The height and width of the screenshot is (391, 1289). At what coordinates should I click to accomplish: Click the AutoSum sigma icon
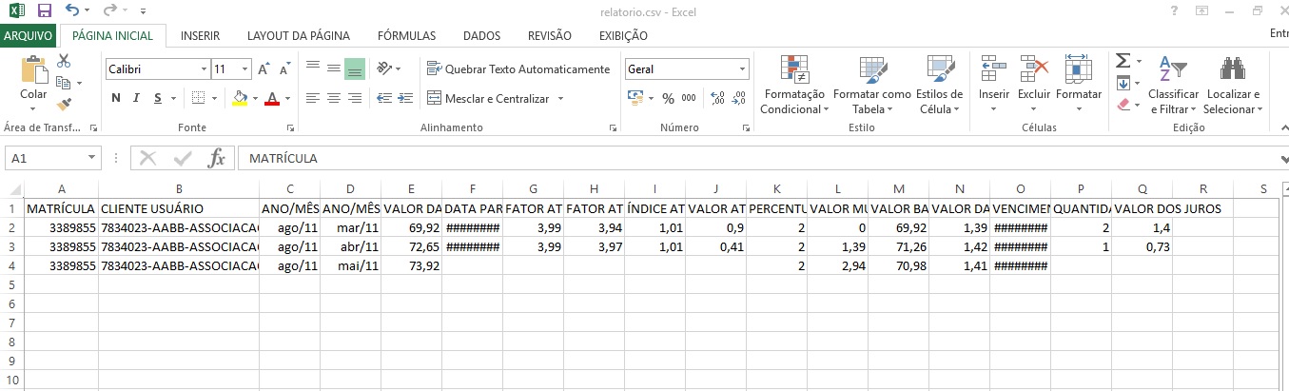pos(1122,61)
